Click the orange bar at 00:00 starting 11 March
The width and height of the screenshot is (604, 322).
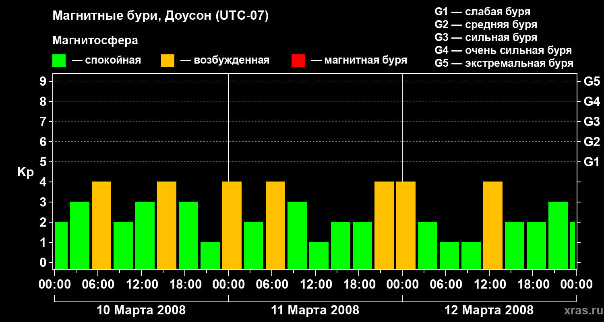click(x=232, y=225)
